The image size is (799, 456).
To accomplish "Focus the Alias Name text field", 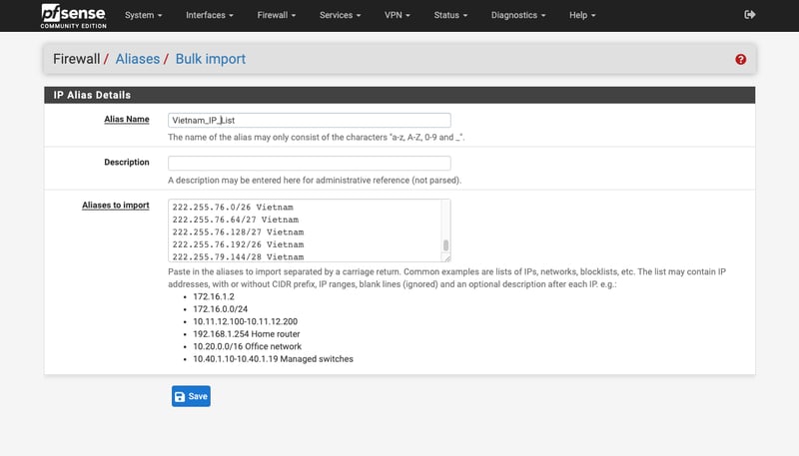I will click(309, 120).
